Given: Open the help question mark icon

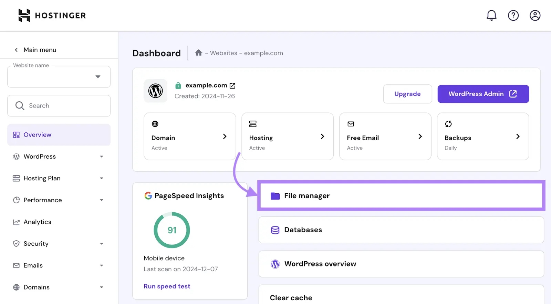Looking at the screenshot, I should click(x=513, y=16).
